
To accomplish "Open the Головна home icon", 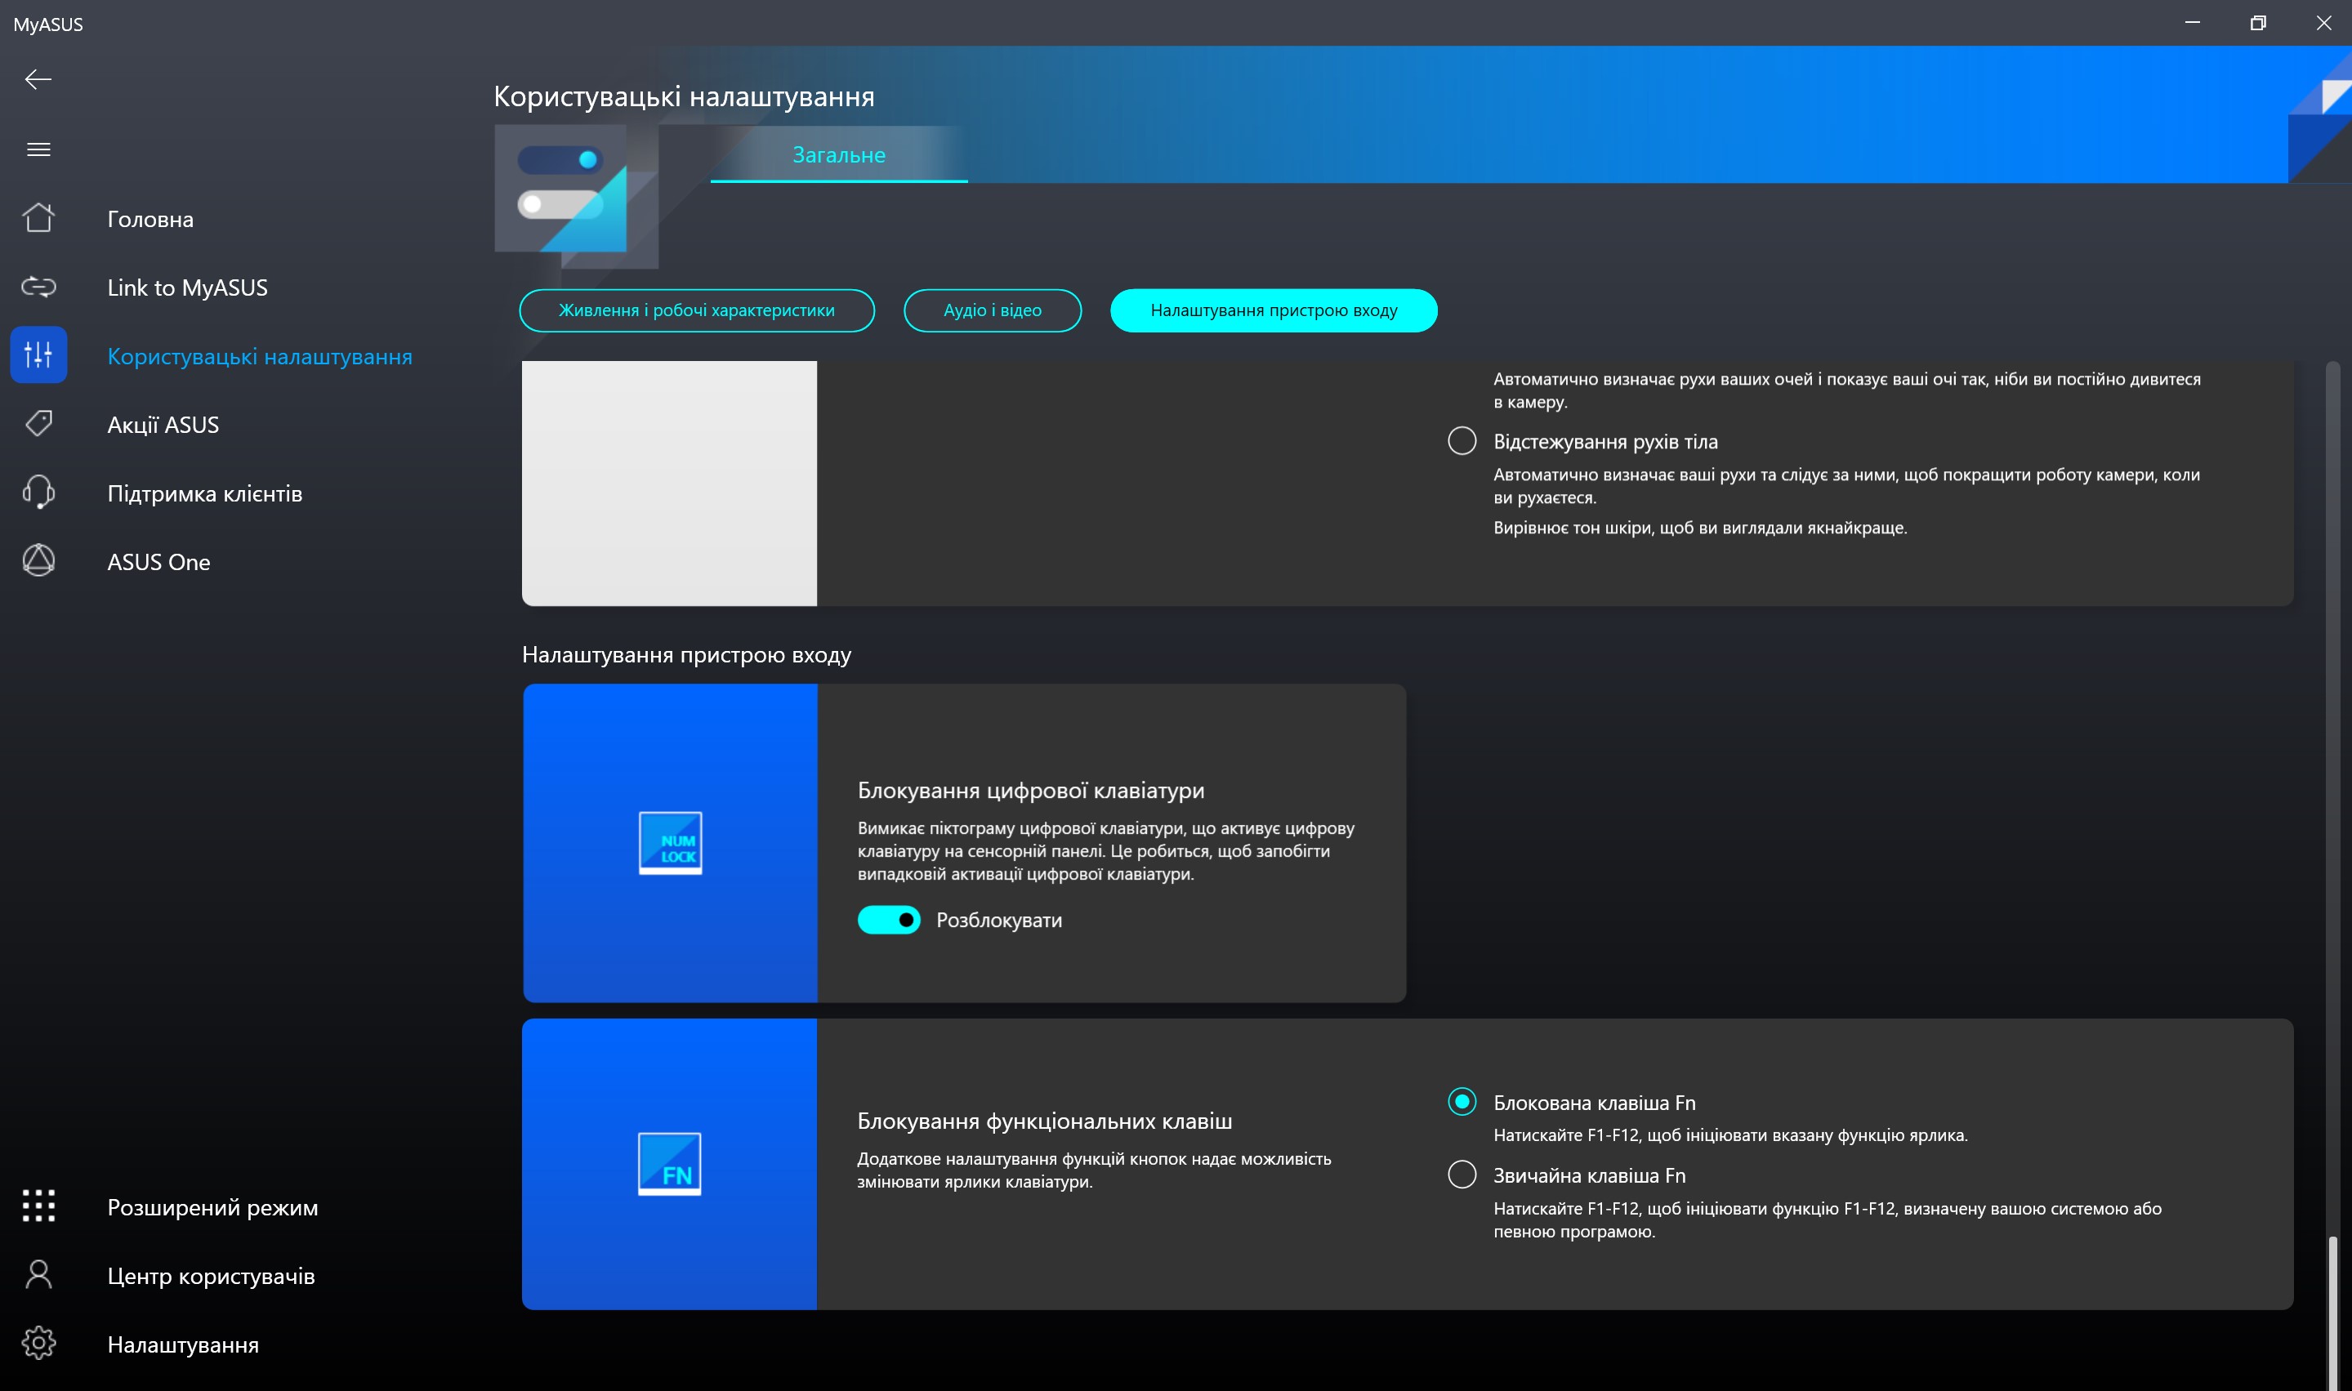I will pyautogui.click(x=38, y=218).
